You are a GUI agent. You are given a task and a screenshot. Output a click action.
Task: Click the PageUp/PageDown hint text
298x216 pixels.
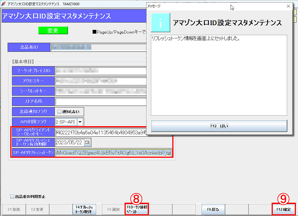120,32
